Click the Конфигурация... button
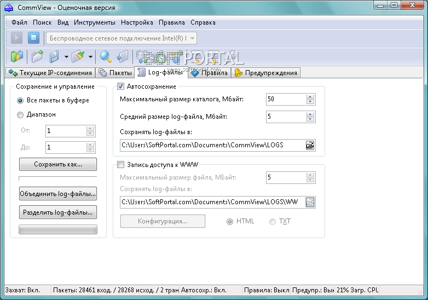This screenshot has width=428, height=300. pos(163,221)
